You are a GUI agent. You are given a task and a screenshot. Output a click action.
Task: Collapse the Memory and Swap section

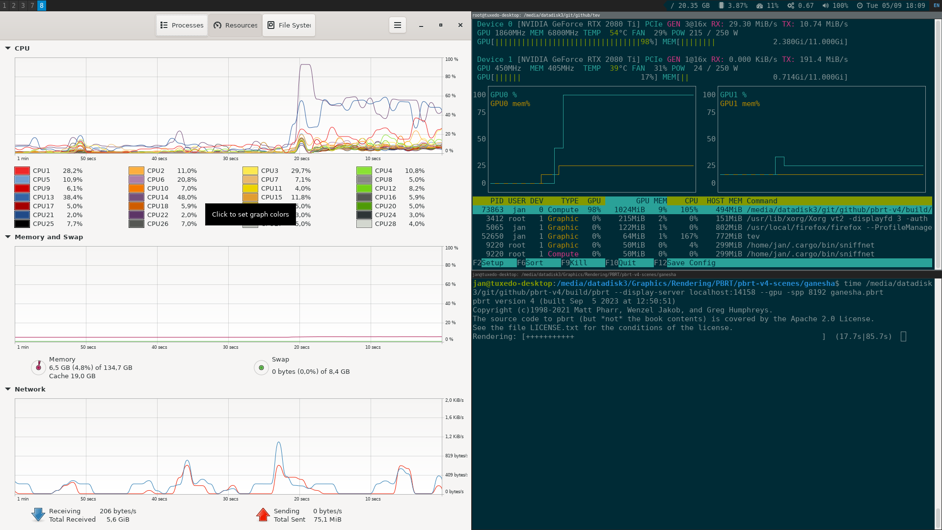[8, 237]
